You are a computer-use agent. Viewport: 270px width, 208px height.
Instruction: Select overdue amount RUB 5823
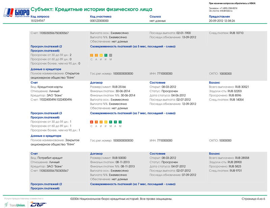point(235,167)
